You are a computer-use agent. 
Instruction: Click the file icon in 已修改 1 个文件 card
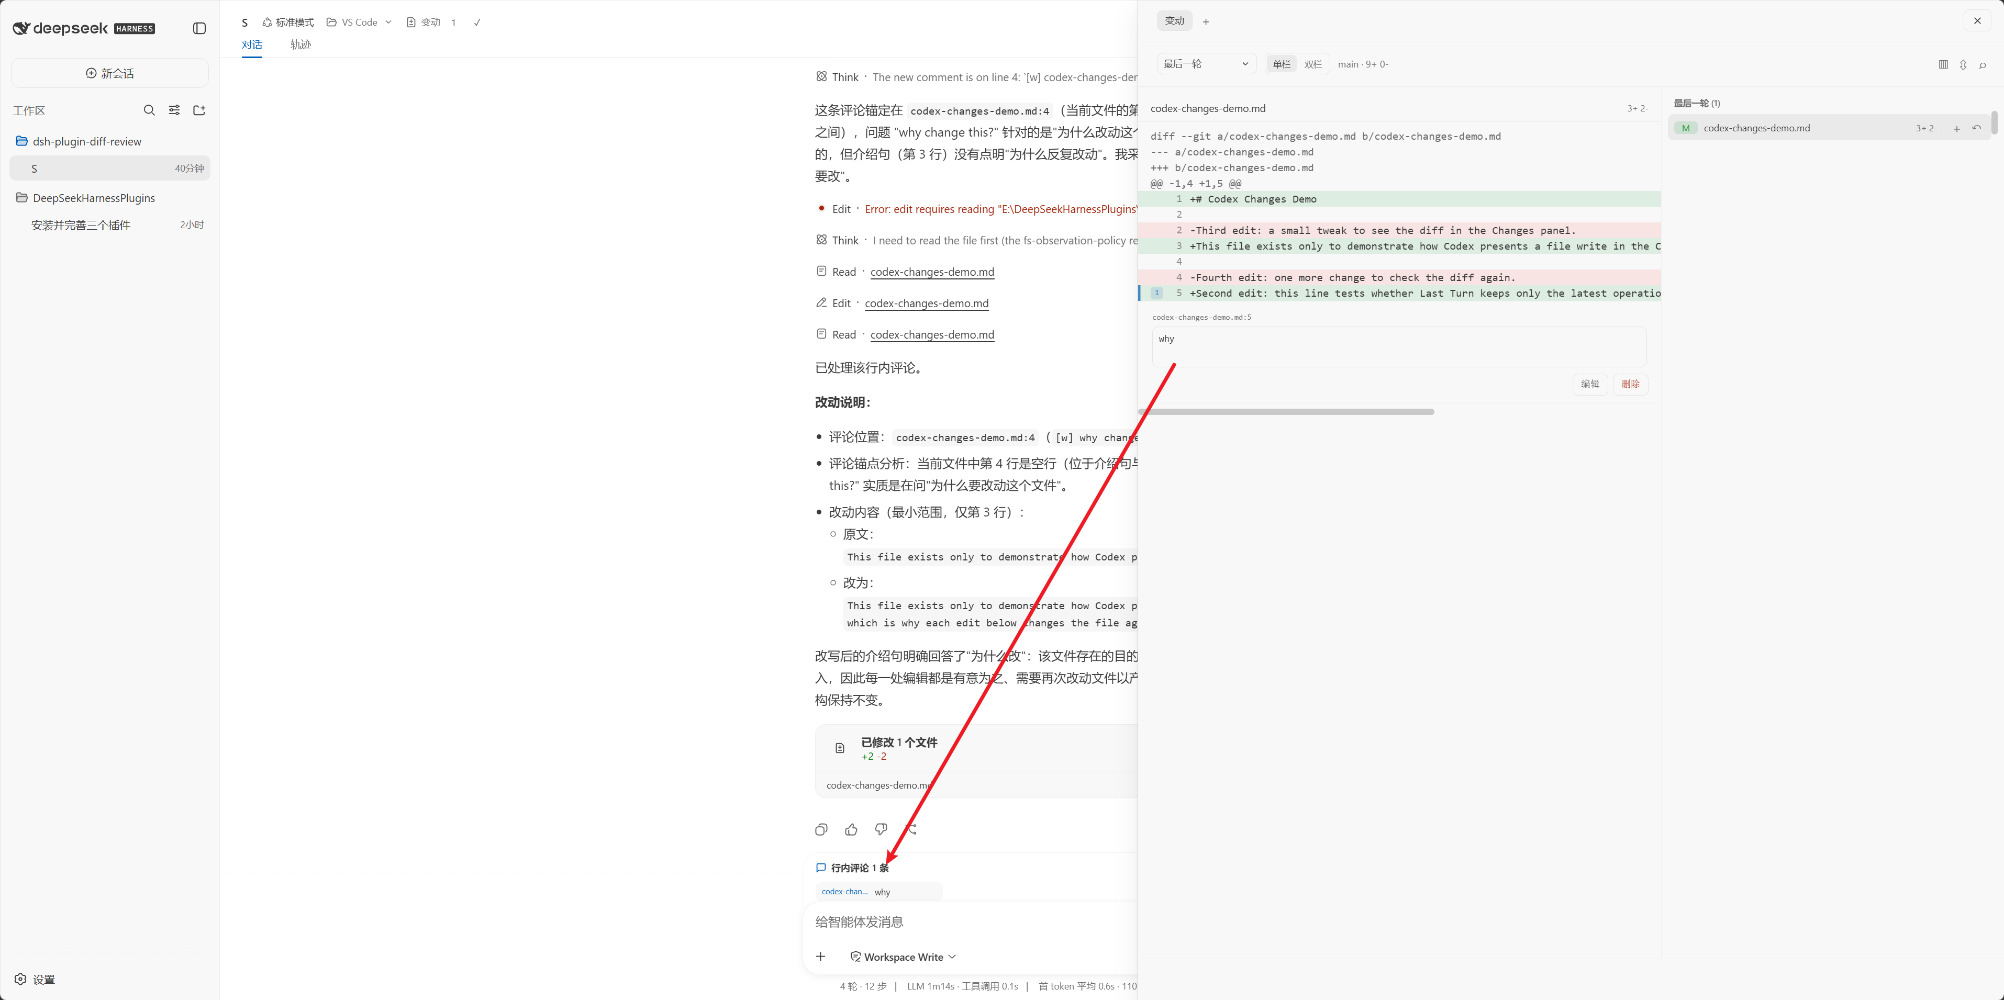839,748
